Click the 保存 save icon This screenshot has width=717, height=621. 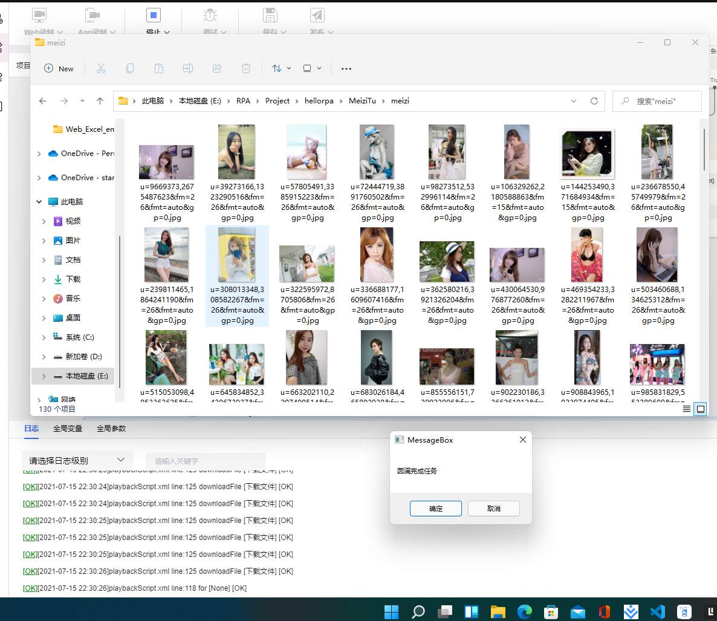[270, 16]
